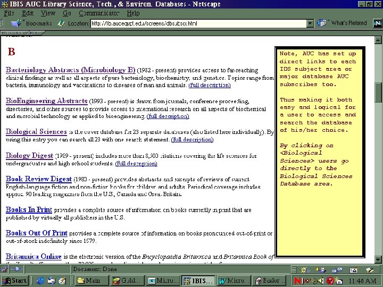Collapse the location toolbar grip handle
This screenshot has width=383, height=287.
pyautogui.click(x=2, y=23)
